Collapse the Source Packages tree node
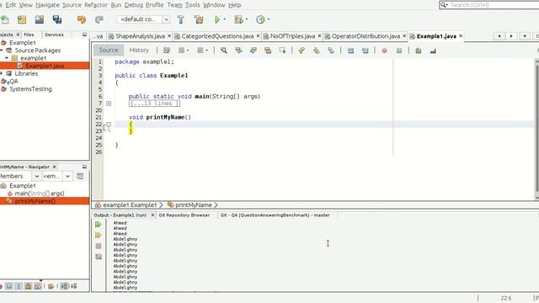539x303 pixels. tap(2, 50)
